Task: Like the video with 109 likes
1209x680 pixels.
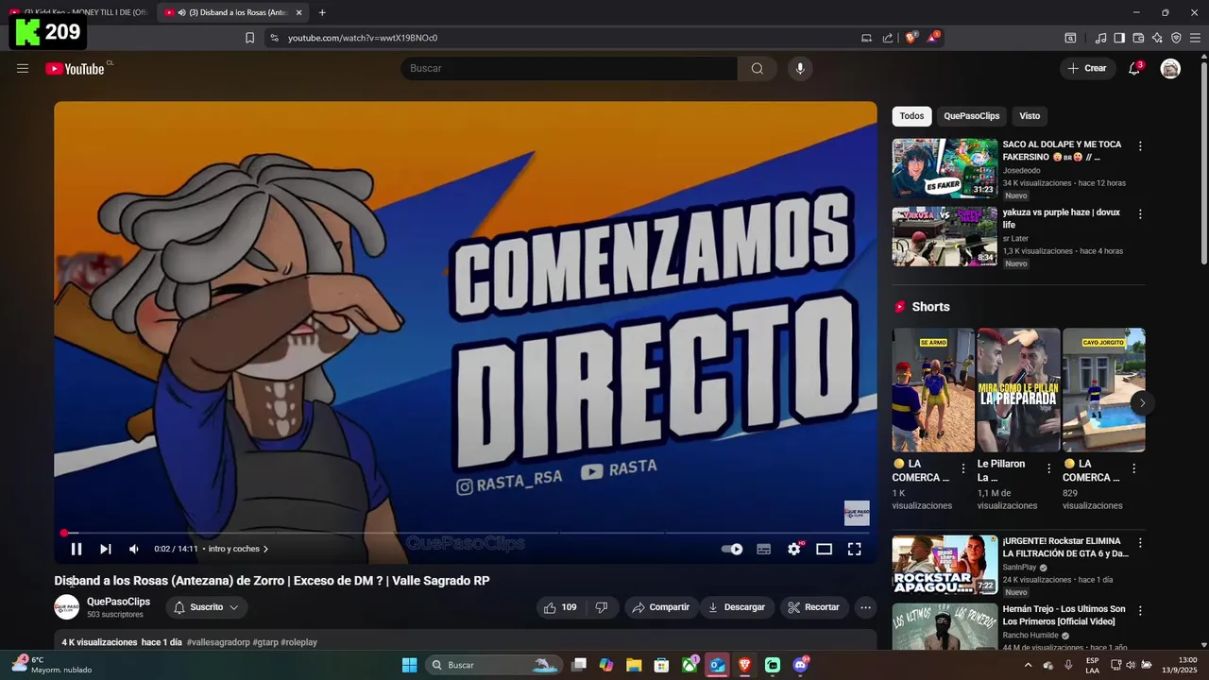Action: coord(560,607)
